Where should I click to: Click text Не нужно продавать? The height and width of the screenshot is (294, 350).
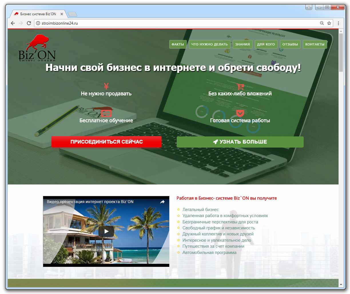pyautogui.click(x=106, y=94)
